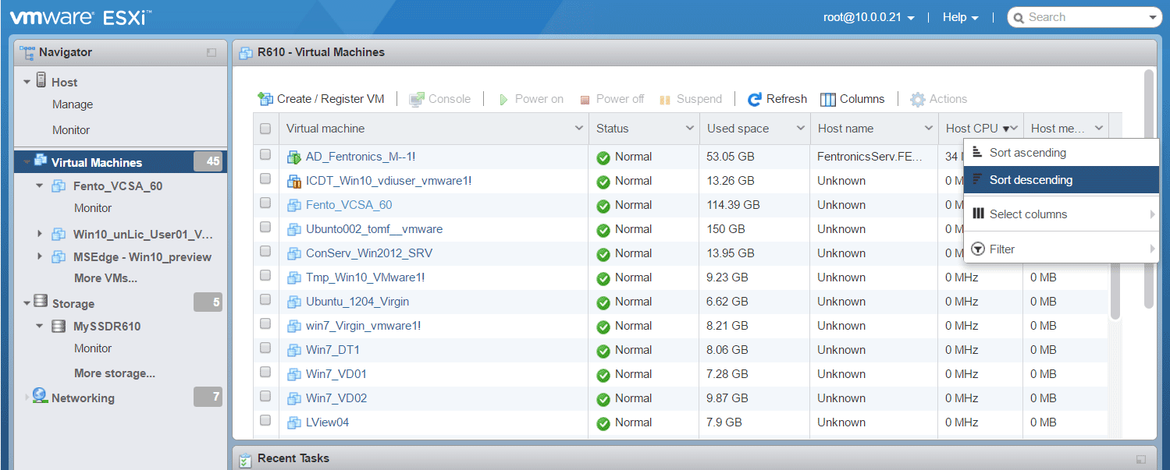
Task: Open the Filter submenu
Action: 1062,249
